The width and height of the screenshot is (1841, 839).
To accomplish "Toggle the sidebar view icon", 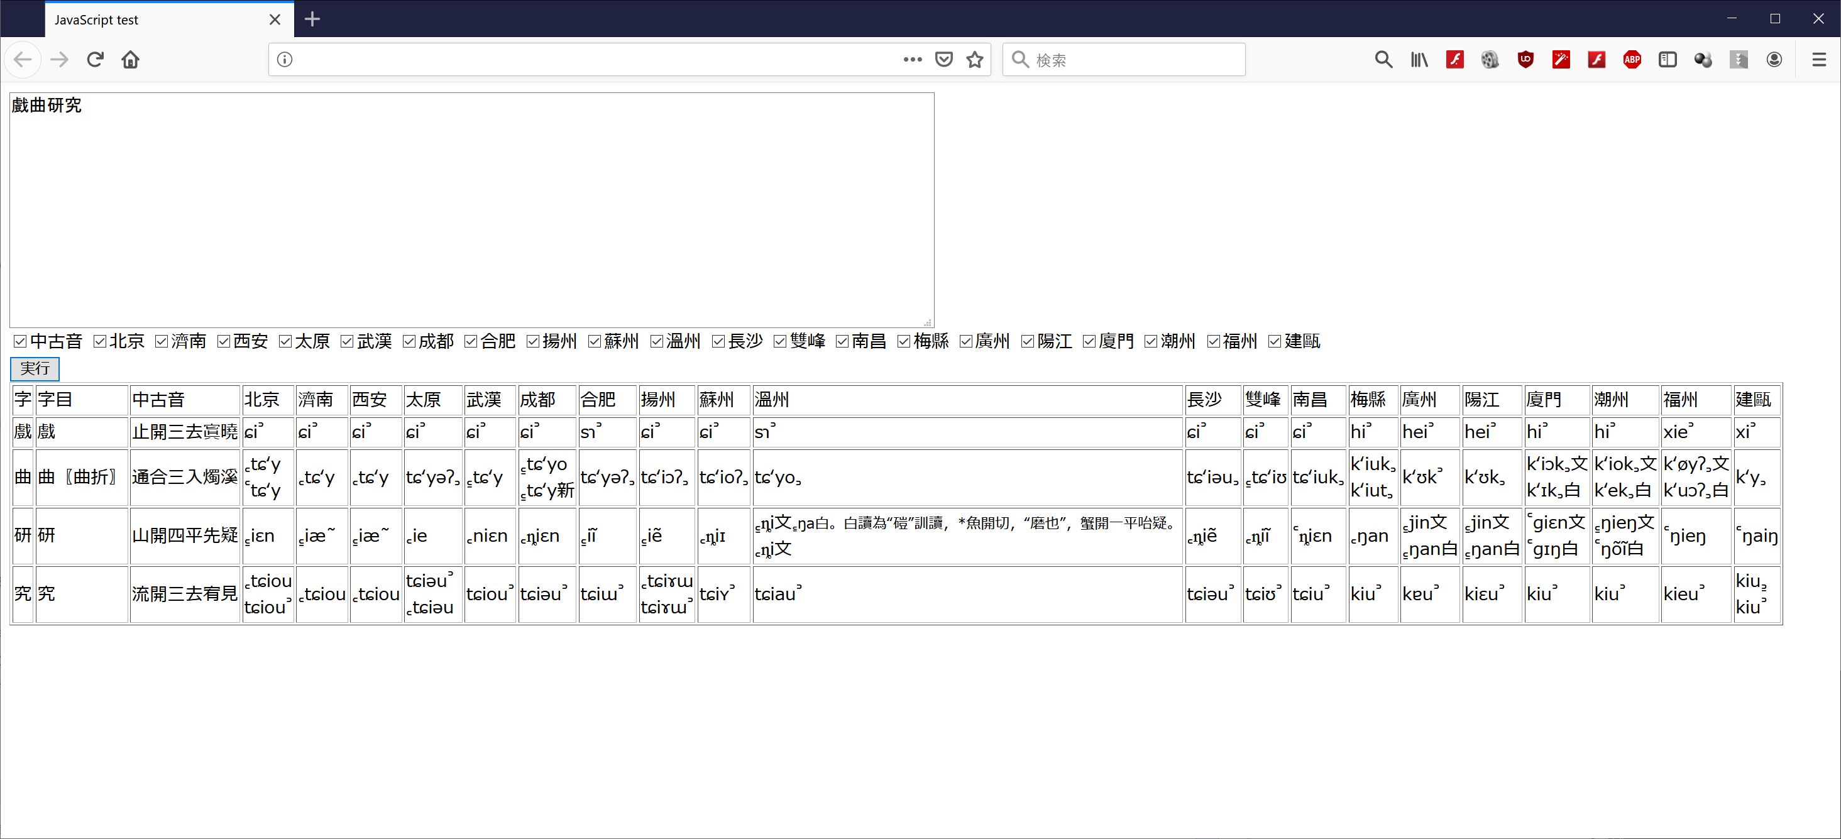I will pos(1668,59).
